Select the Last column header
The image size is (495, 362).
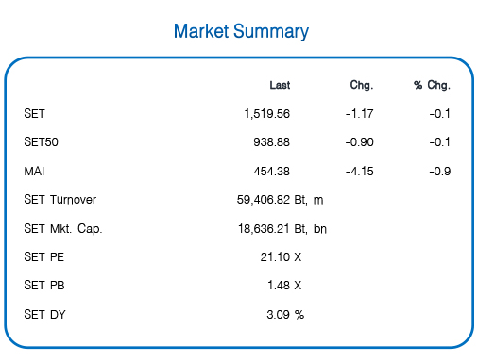(x=280, y=85)
